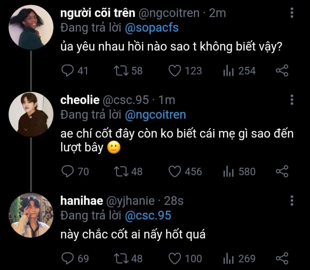Viewport: 310px width, 270px height.
Task: Open the @sopacfs mention link
Action: (x=152, y=28)
